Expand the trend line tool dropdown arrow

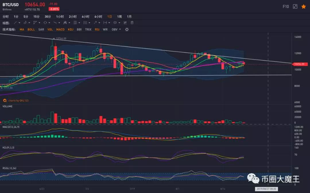tap(20, 23)
